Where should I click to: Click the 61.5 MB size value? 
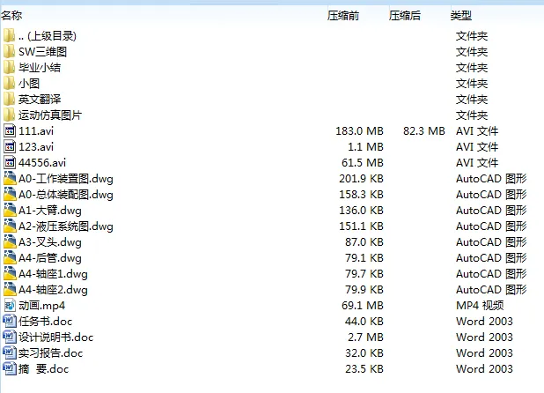click(x=363, y=163)
